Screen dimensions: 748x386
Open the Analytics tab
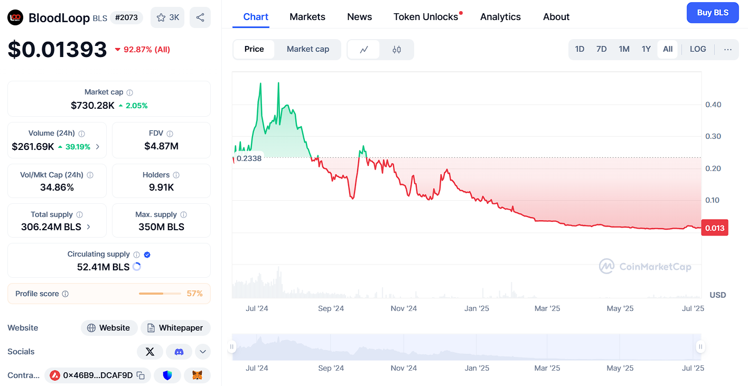click(x=500, y=17)
